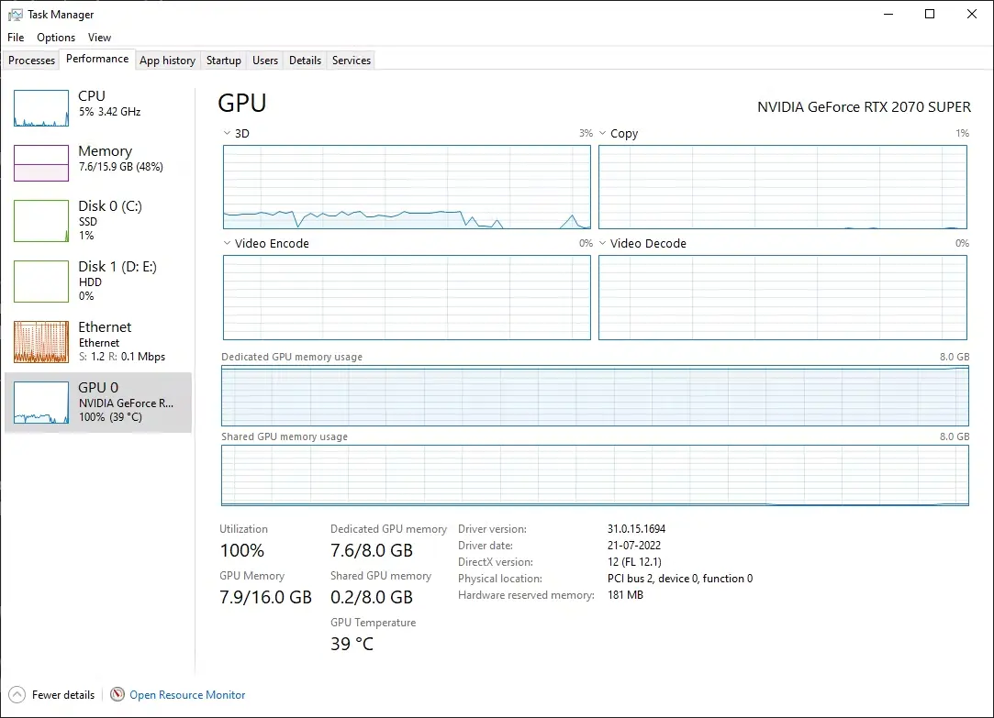Click the Shared GPU memory usage graph
Image resolution: width=994 pixels, height=718 pixels.
[595, 476]
